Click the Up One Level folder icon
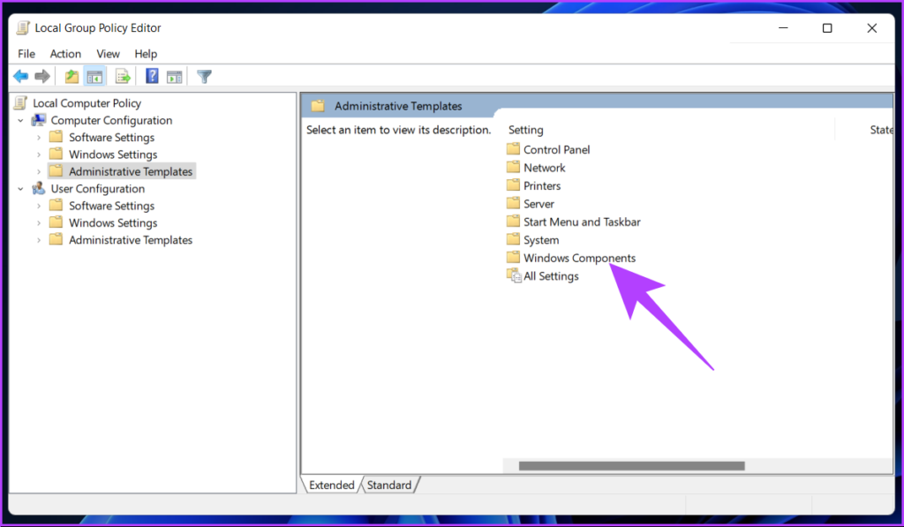Image resolution: width=904 pixels, height=527 pixels. click(x=72, y=77)
